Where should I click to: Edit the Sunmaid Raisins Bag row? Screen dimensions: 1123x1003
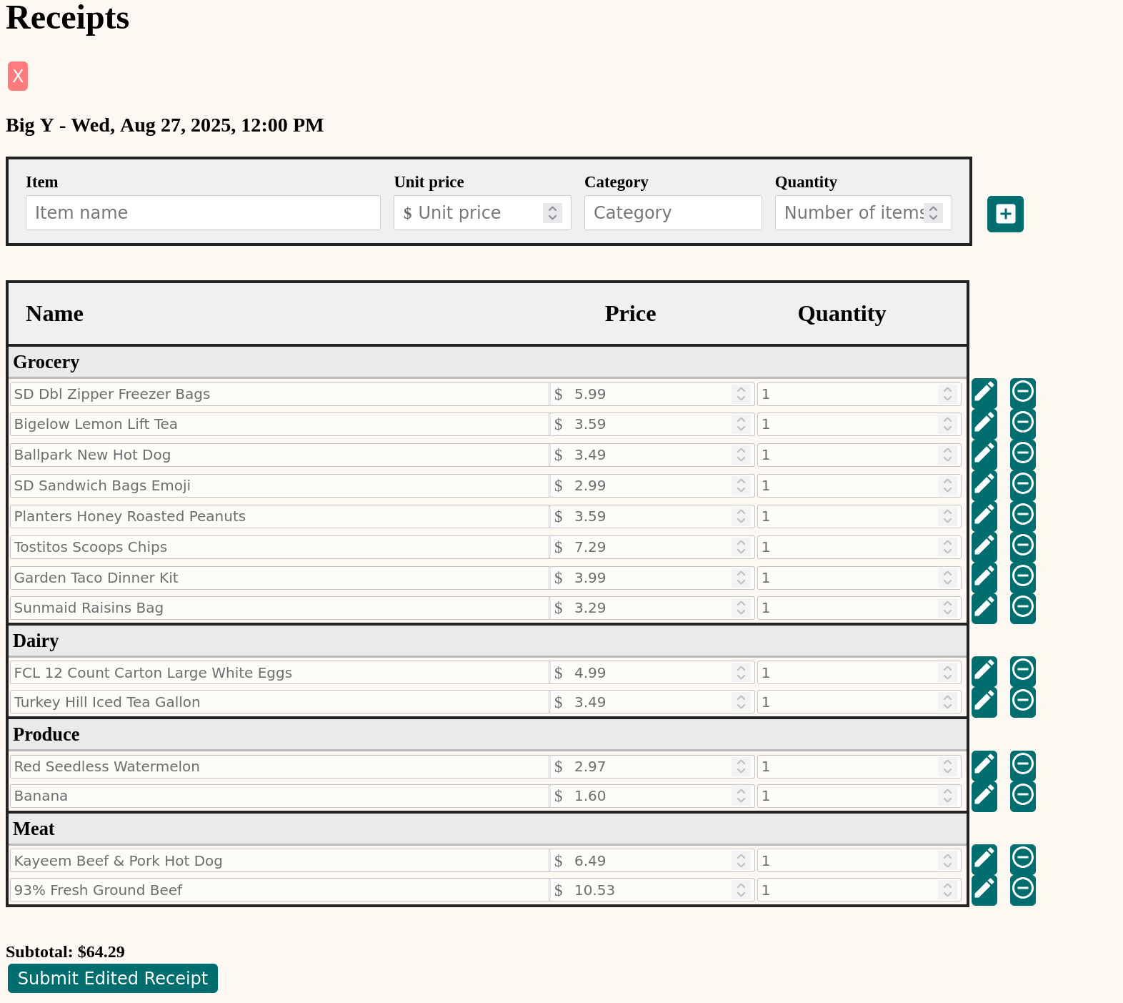[984, 608]
